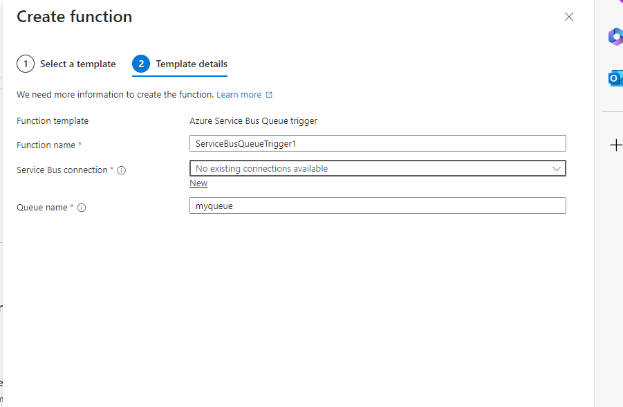Open the Learn more link

click(239, 95)
